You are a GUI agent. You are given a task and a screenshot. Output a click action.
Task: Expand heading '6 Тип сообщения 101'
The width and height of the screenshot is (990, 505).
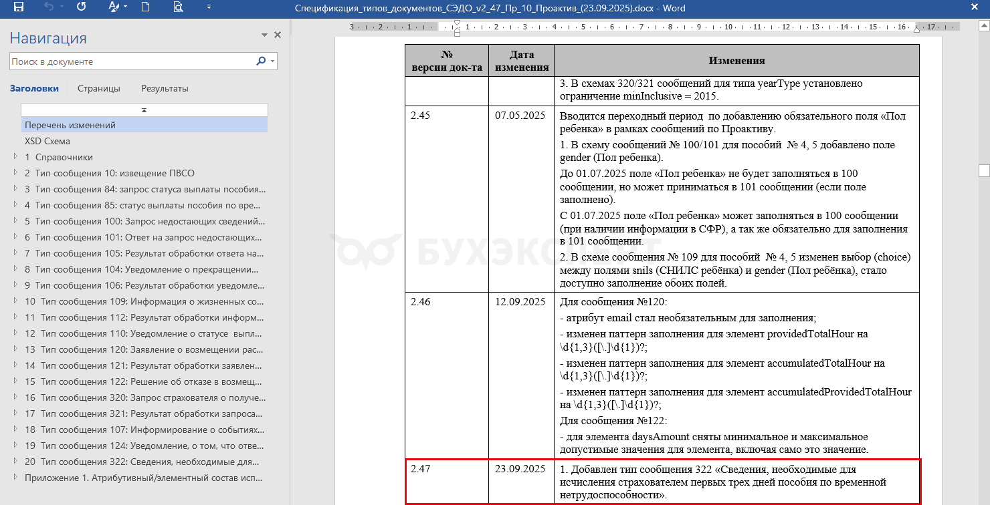15,237
